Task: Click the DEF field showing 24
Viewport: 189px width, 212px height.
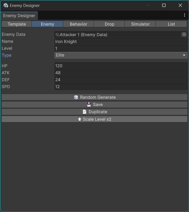Action: (x=121, y=80)
